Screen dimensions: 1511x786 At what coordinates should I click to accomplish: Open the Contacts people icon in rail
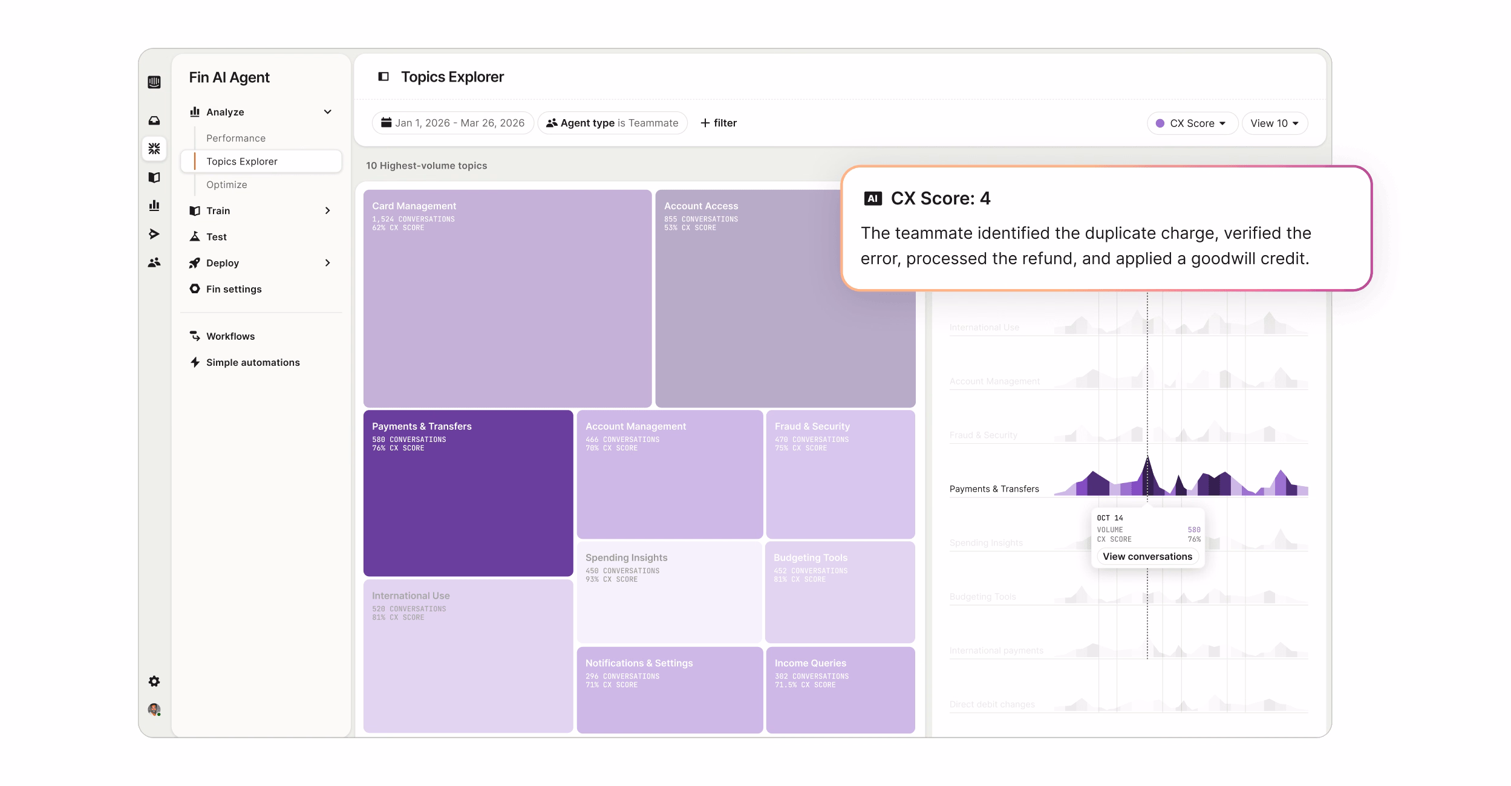click(154, 262)
